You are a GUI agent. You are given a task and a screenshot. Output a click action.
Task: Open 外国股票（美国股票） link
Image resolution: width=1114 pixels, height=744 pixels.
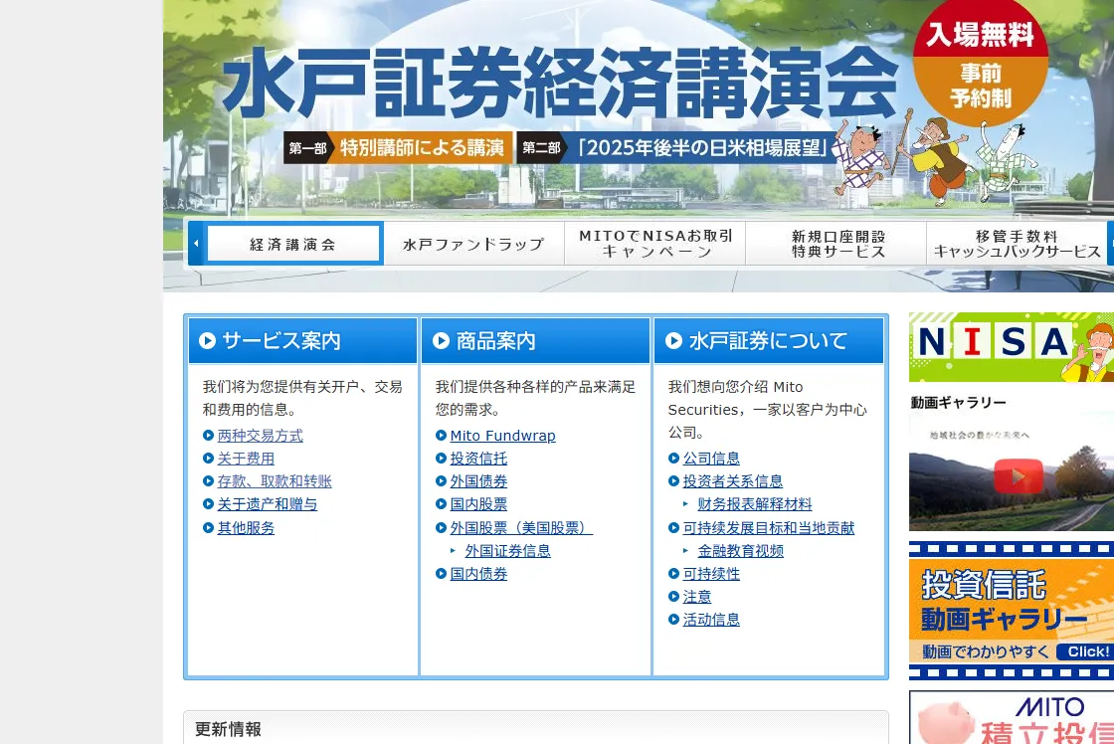coord(521,528)
